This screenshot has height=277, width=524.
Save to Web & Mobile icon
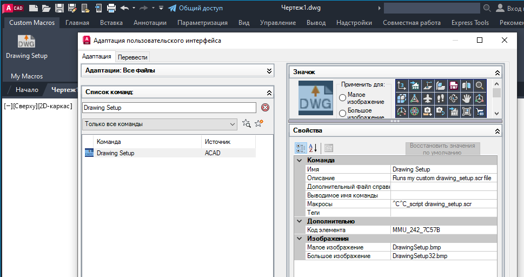[x=98, y=8]
